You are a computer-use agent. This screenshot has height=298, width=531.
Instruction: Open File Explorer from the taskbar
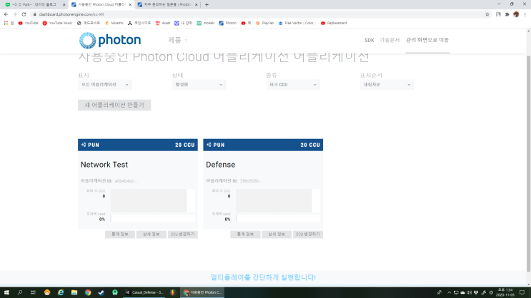click(x=74, y=292)
